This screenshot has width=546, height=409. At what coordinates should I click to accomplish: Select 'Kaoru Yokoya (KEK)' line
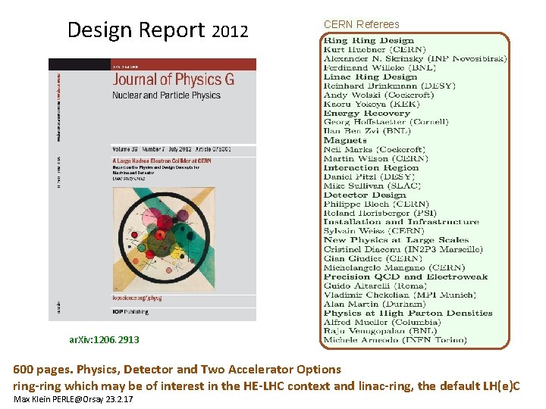coord(372,104)
